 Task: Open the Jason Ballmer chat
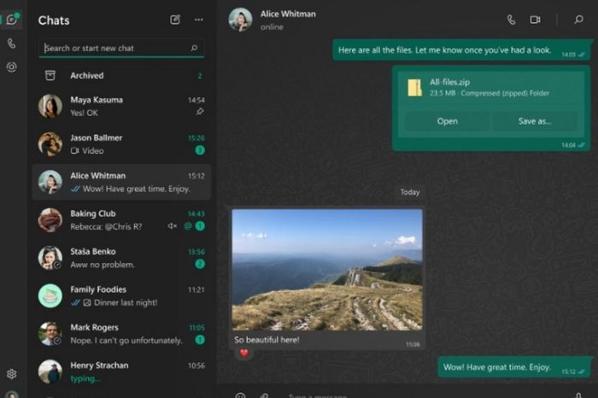(x=121, y=144)
